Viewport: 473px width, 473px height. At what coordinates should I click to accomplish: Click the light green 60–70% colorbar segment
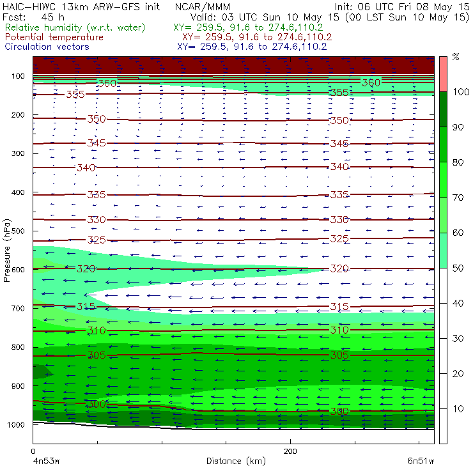click(443, 215)
